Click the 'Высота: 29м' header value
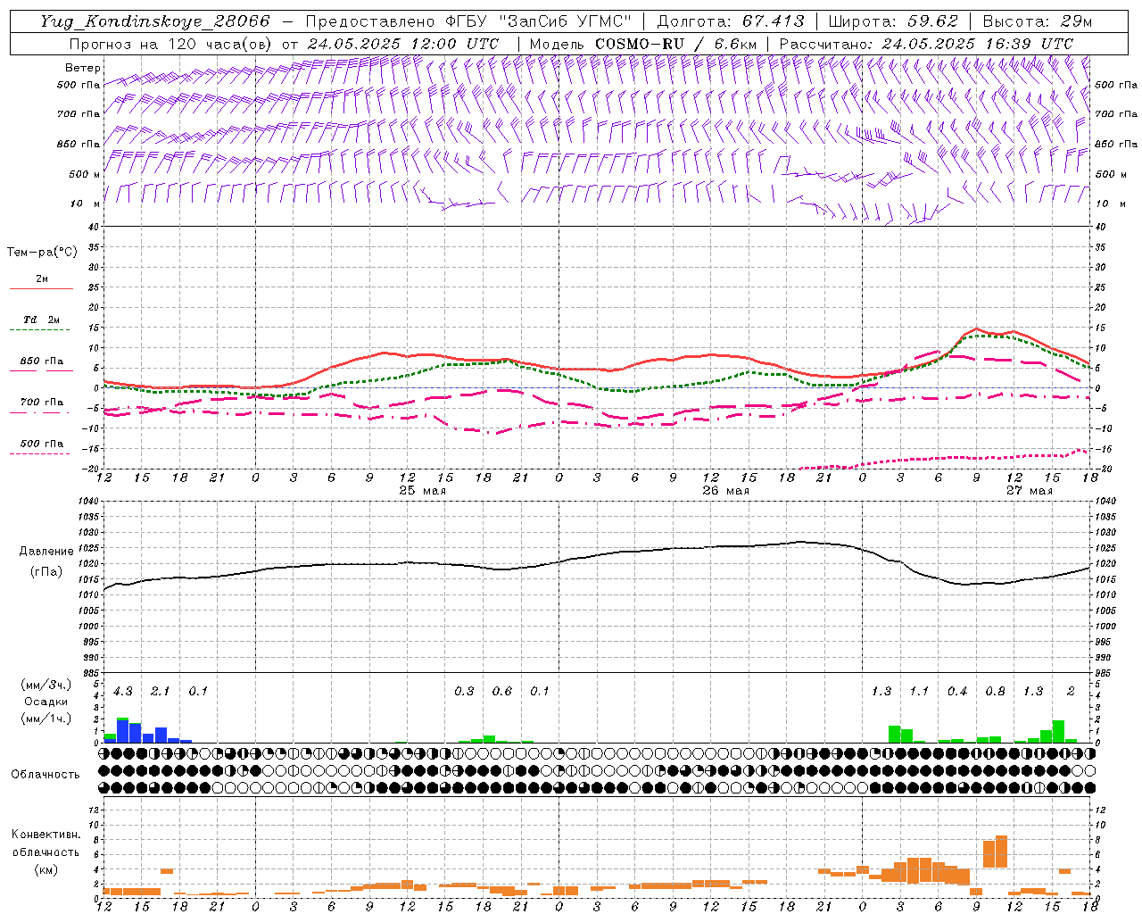Image resolution: width=1142 pixels, height=914 pixels. (x=1038, y=21)
